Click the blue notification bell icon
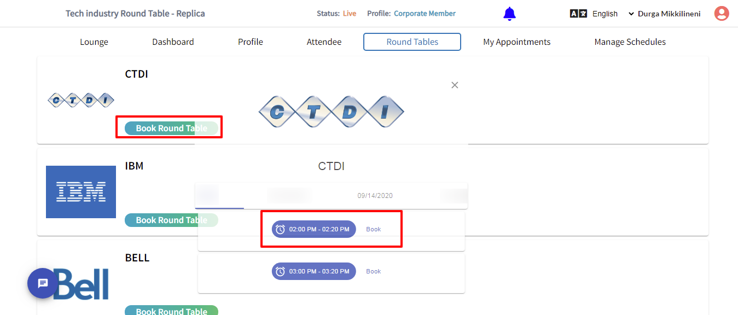This screenshot has height=315, width=738. pyautogui.click(x=509, y=14)
